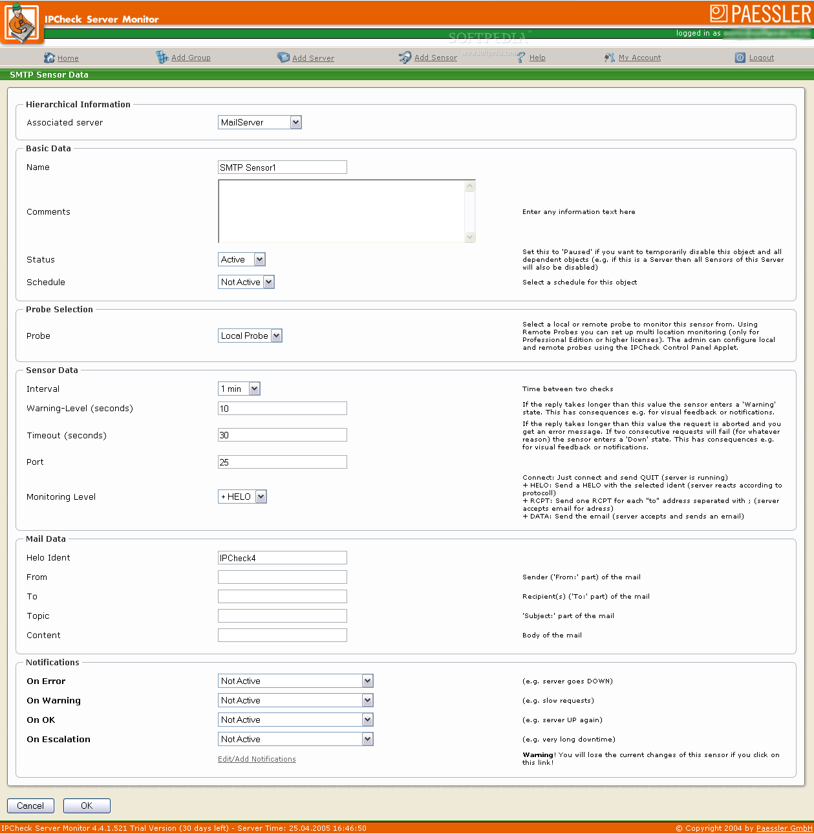Open the Probe dropdown showing Local Probe
The height and width of the screenshot is (834, 814).
coord(250,336)
